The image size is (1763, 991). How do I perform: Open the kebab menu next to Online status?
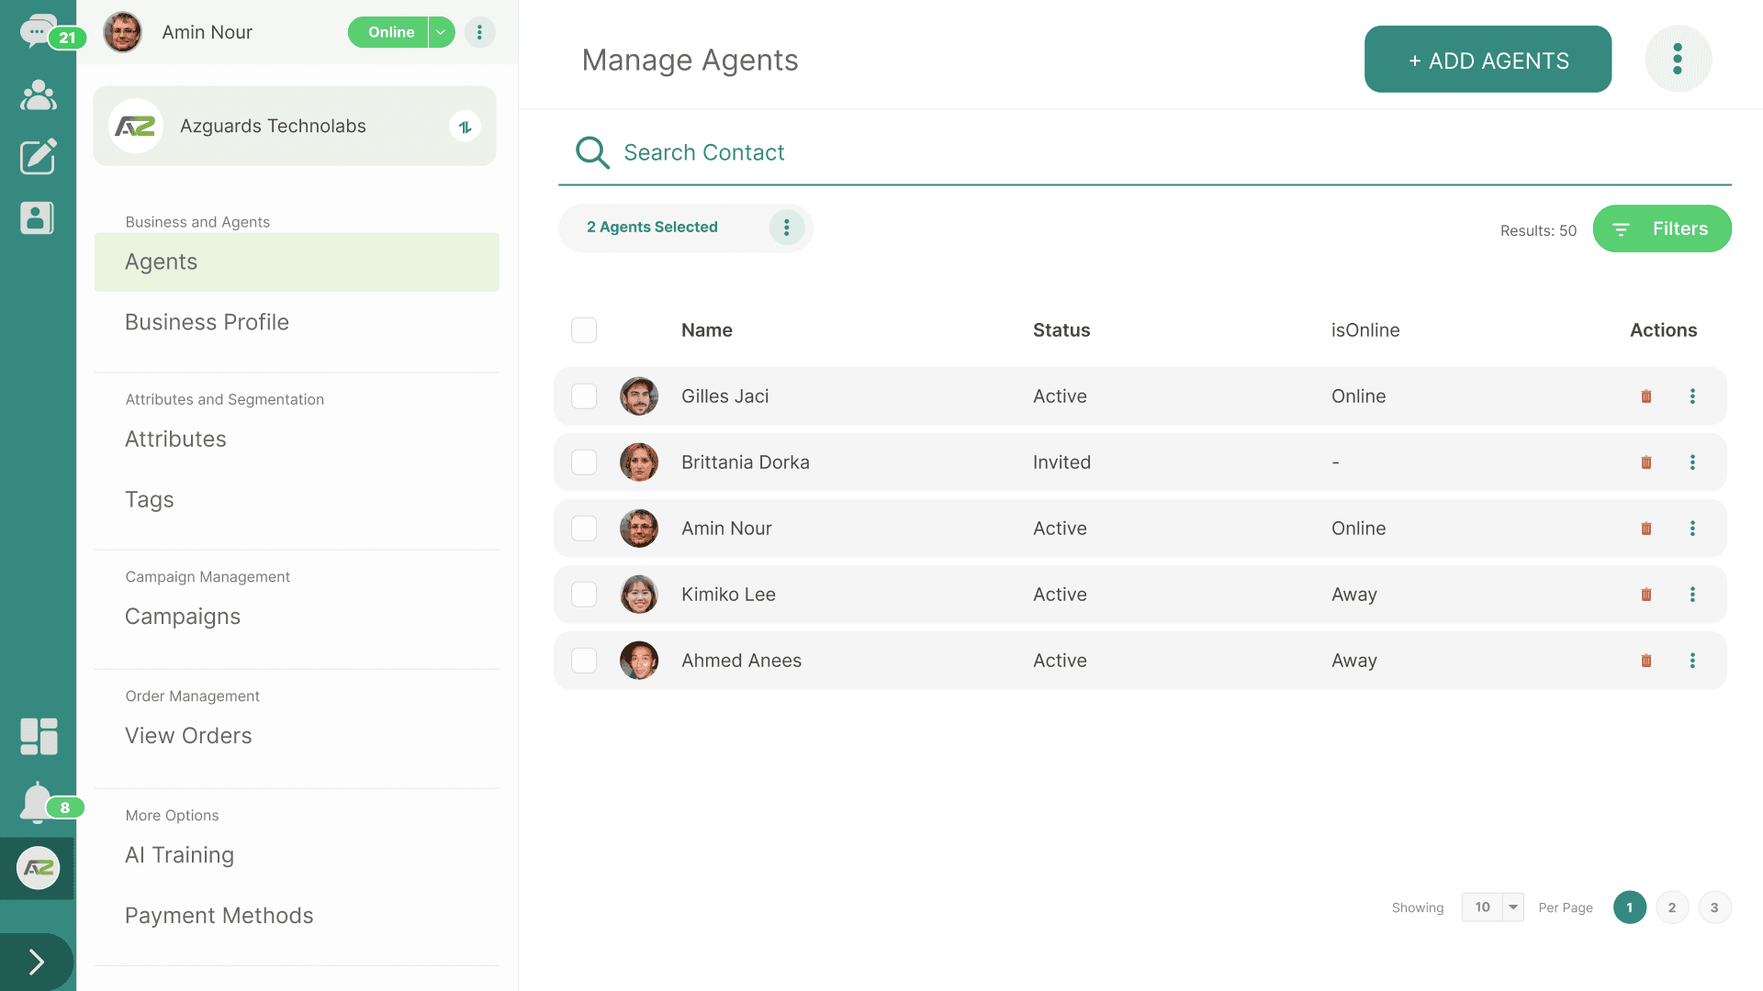coord(479,32)
